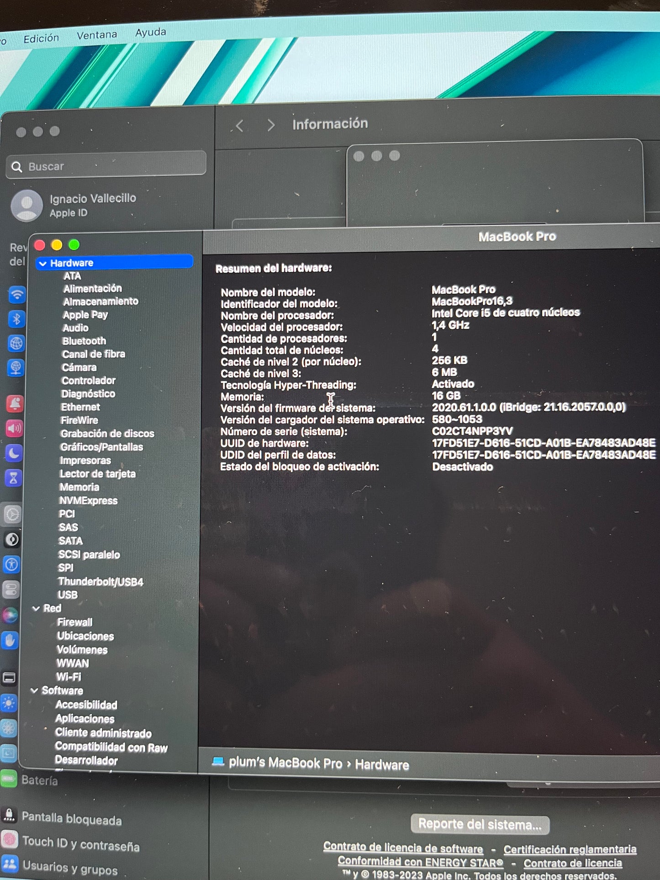Select Thunderbolt/USB4 in the hardware list
The width and height of the screenshot is (660, 880).
(100, 582)
